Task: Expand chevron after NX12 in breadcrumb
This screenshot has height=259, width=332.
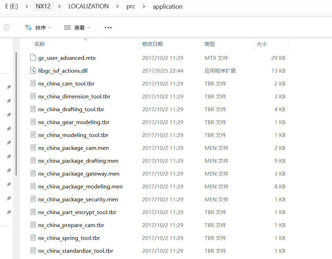Action: 59,7
